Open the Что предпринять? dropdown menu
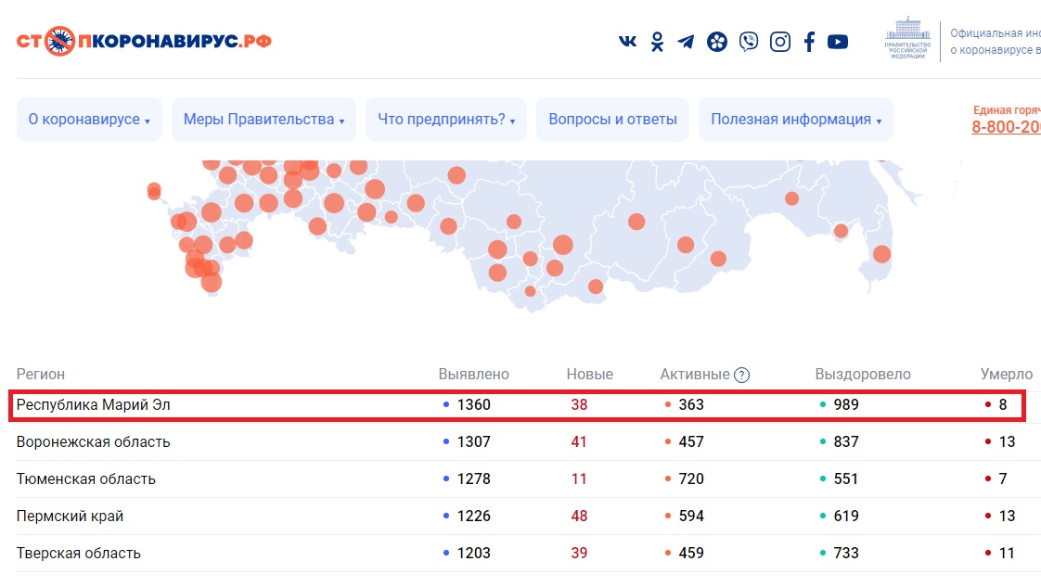 tap(446, 120)
